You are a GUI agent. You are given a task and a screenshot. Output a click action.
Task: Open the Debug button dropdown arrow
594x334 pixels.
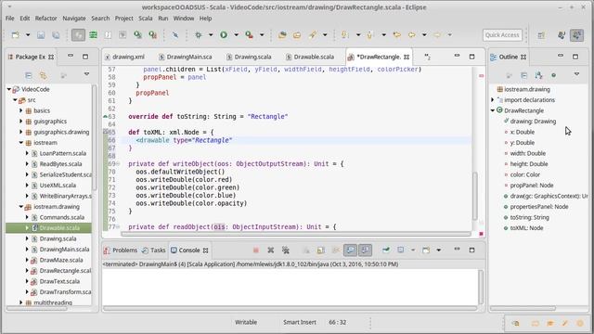pos(211,35)
